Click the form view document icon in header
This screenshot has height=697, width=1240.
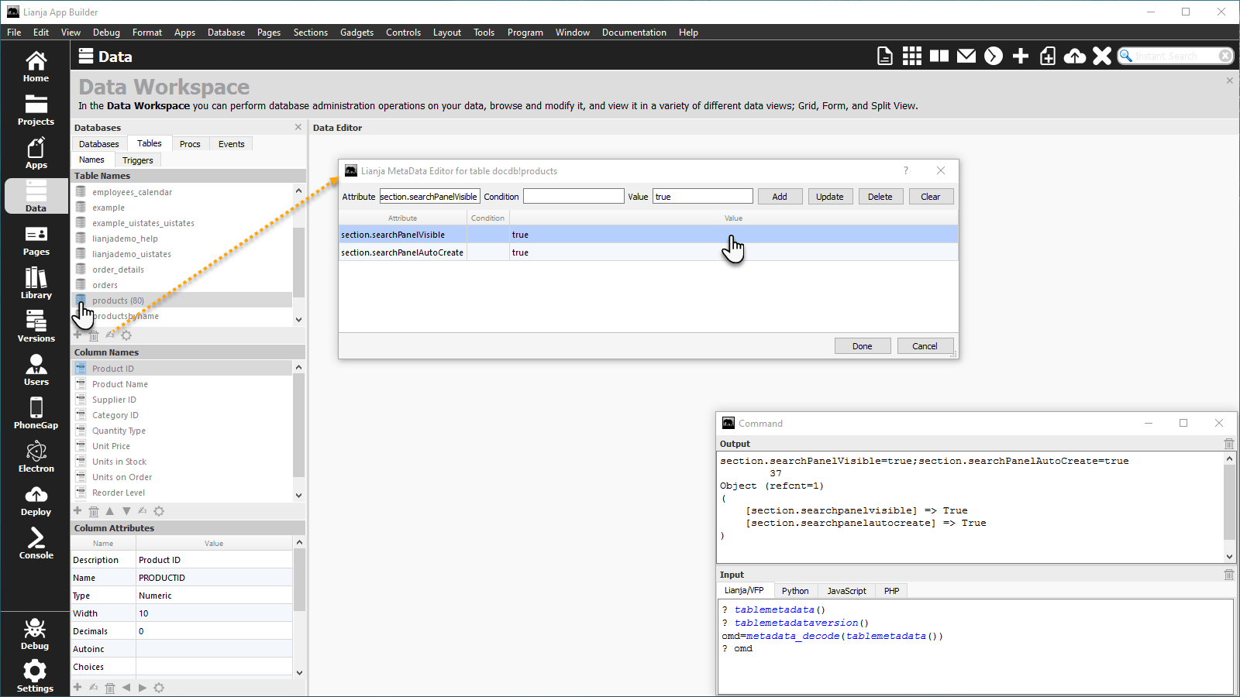tap(884, 56)
